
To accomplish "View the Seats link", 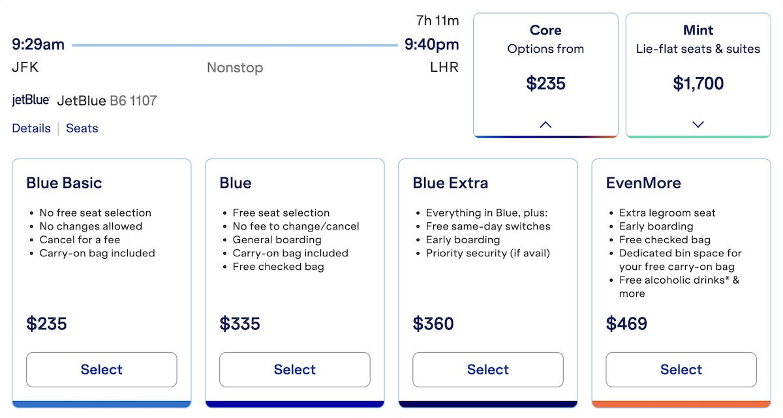I will click(82, 128).
